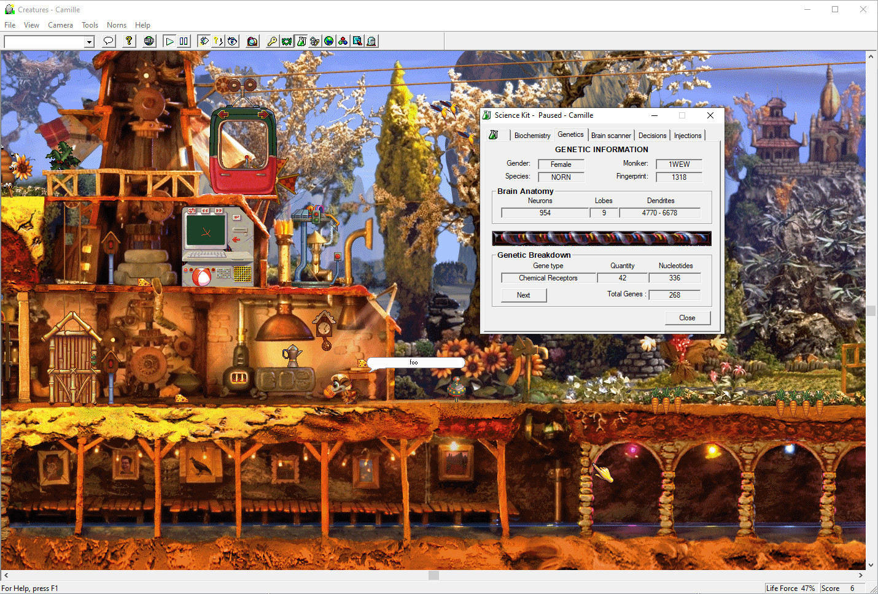Switch to the Biochemistry tab

pos(532,135)
